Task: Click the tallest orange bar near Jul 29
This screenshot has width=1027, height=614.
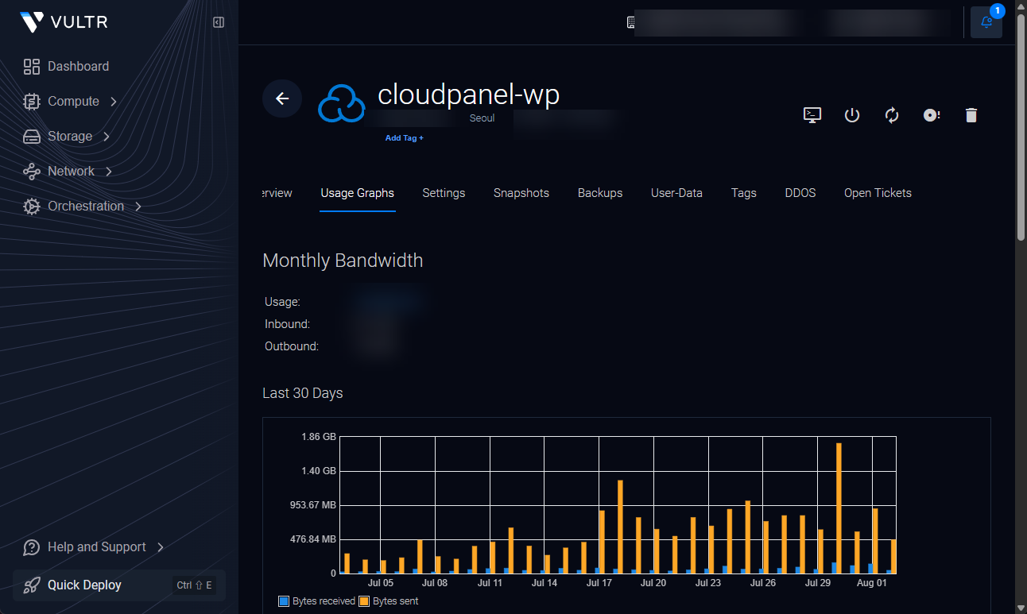Action: pos(839,508)
